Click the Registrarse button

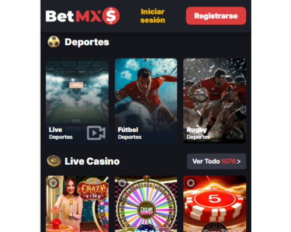[x=216, y=16]
